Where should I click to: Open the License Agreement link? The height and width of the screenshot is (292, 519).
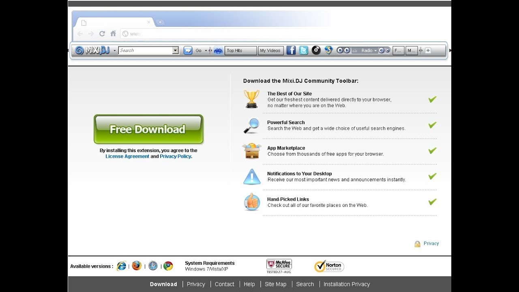pyautogui.click(x=127, y=157)
